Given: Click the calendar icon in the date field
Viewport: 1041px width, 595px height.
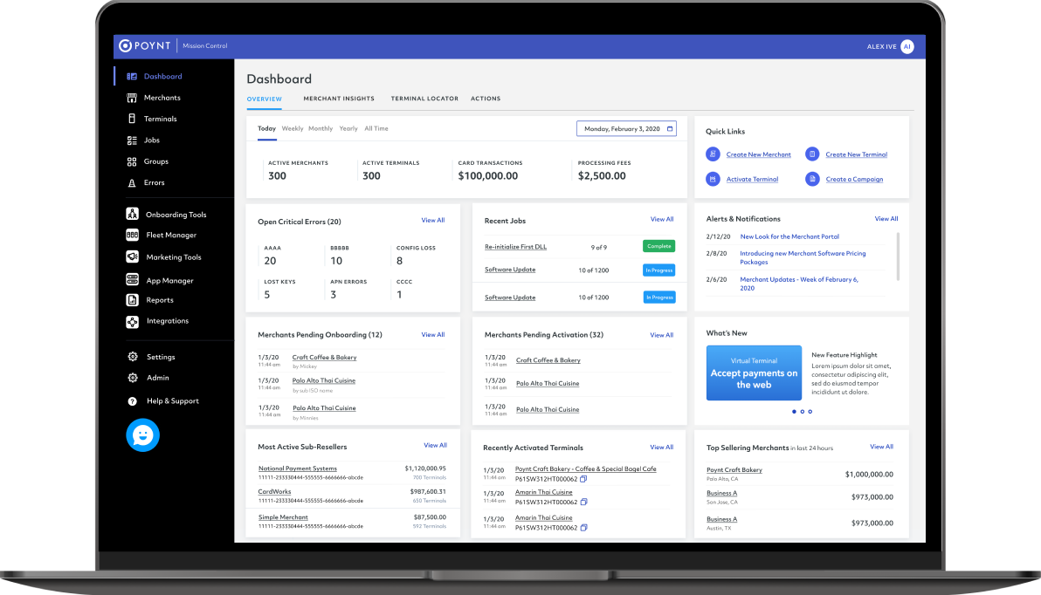Looking at the screenshot, I should (x=669, y=129).
